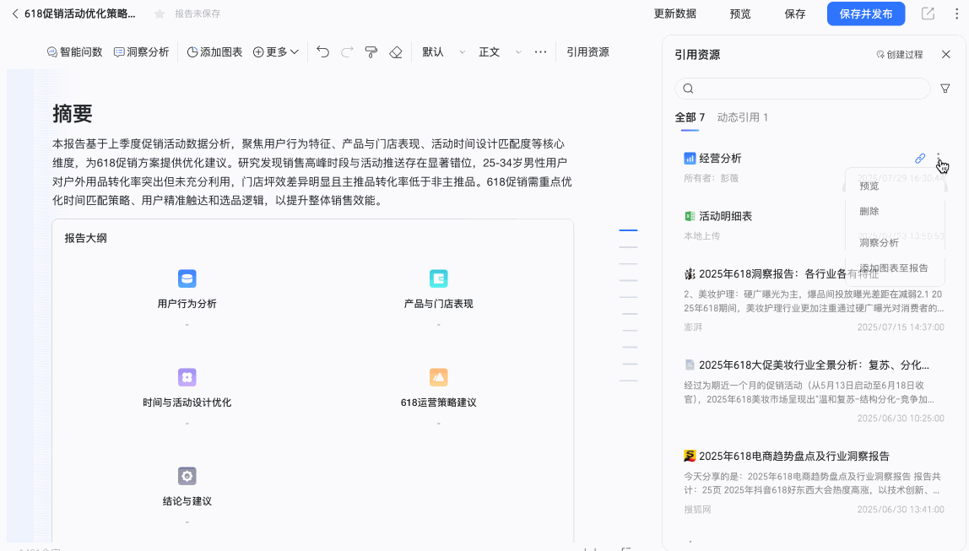The height and width of the screenshot is (551, 969).
Task: Select the 618运营策略建议 outline label
Action: [438, 402]
